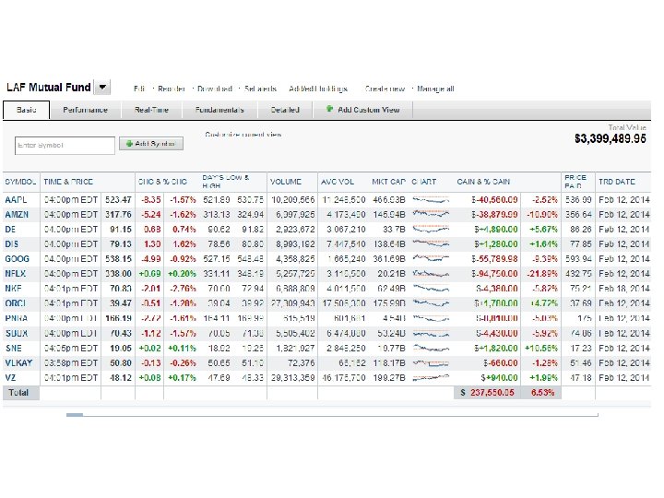Screen dimensions: 664x498
Task: Click the Reorder link
Action: click(172, 89)
